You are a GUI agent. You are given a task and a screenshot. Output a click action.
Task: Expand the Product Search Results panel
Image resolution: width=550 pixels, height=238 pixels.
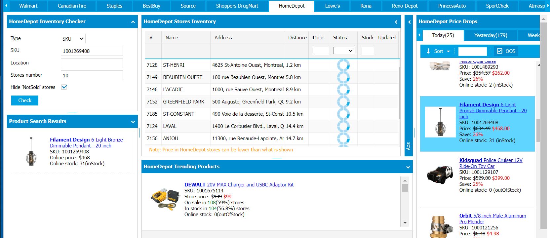(133, 122)
